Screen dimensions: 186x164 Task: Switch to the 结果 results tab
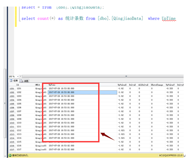14,81
